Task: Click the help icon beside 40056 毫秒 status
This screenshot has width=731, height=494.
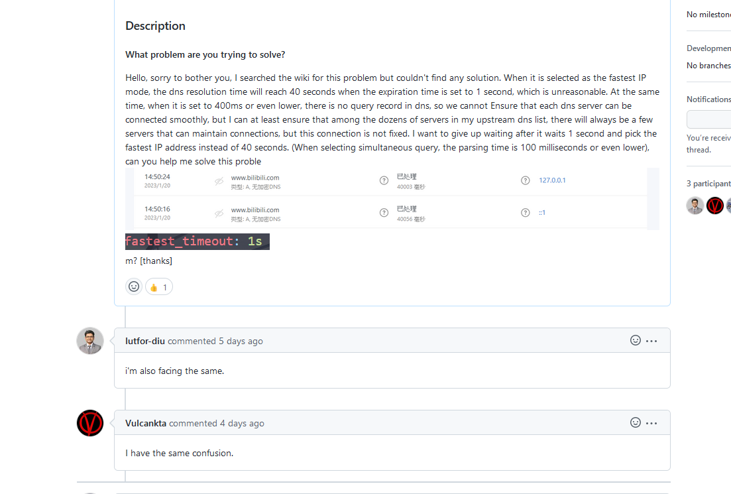Action: coord(384,213)
